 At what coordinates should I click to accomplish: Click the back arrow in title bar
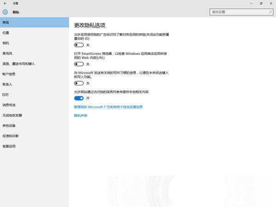[5, 3]
